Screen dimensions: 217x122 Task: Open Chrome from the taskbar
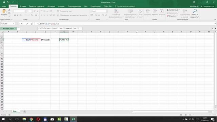coord(31,119)
